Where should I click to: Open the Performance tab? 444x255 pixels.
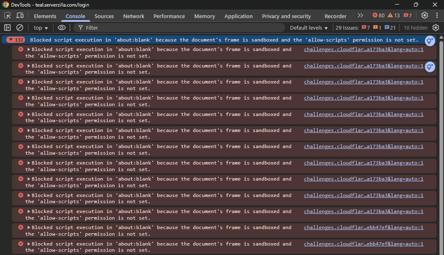(169, 16)
